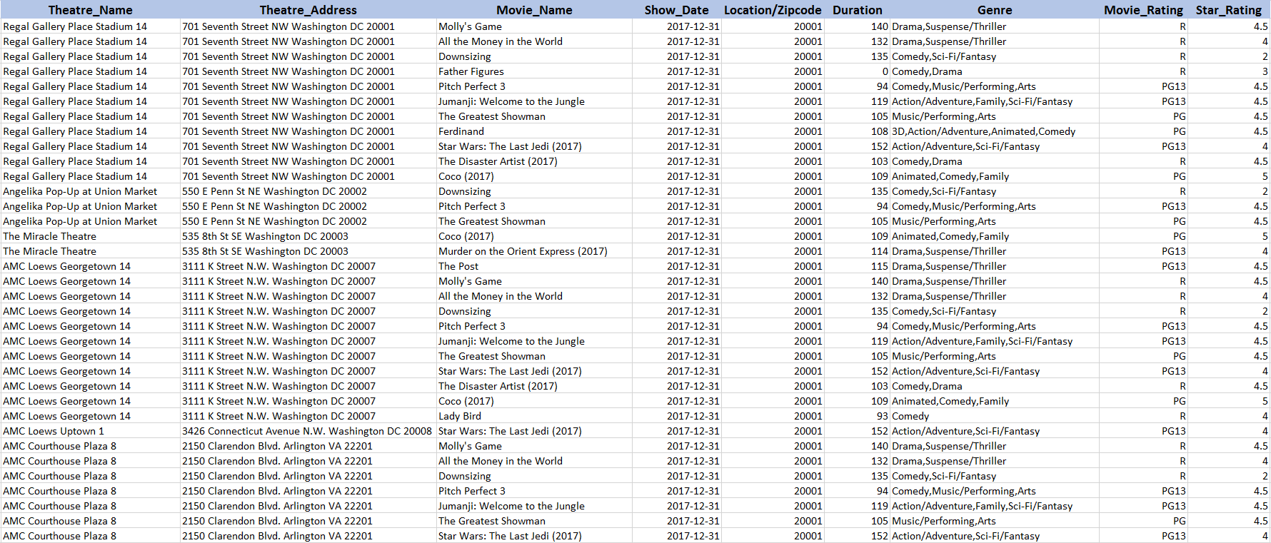Click PG13 rating in The Post row

[x=1142, y=266]
